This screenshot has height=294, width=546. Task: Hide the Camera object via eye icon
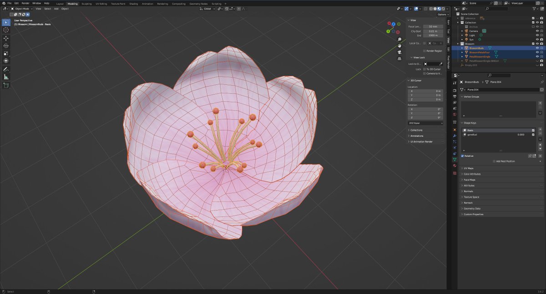(537, 31)
